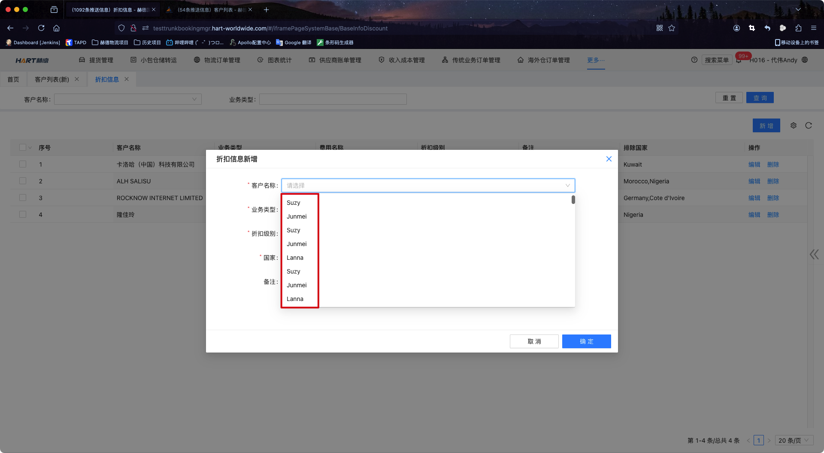824x453 pixels.
Task: Click the language globe icon near username
Action: pos(805,60)
